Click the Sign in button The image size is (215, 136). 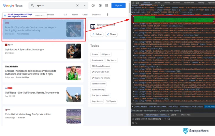pyautogui.click(x=118, y=5)
